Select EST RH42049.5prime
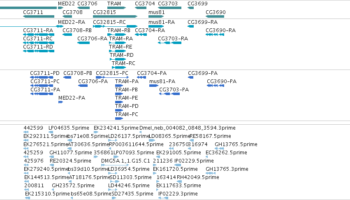Image resolution: width=350 pixels, height=200 pixels. pyautogui.click(x=198, y=178)
